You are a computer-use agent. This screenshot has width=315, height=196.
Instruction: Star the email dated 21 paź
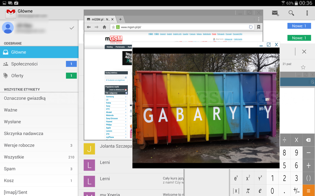coord(303,67)
